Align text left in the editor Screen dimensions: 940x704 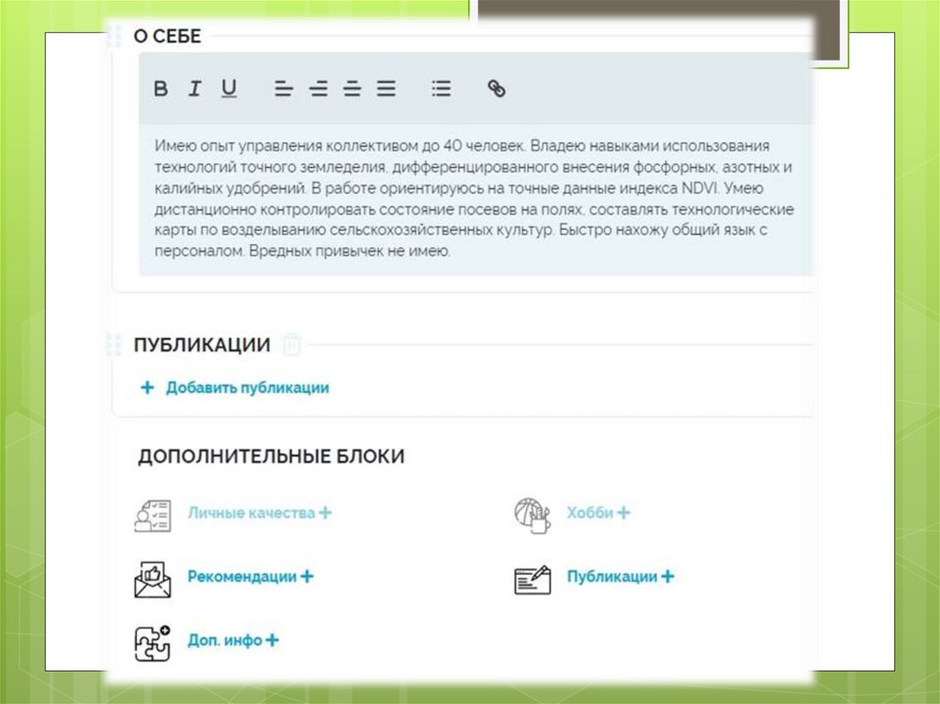(284, 89)
